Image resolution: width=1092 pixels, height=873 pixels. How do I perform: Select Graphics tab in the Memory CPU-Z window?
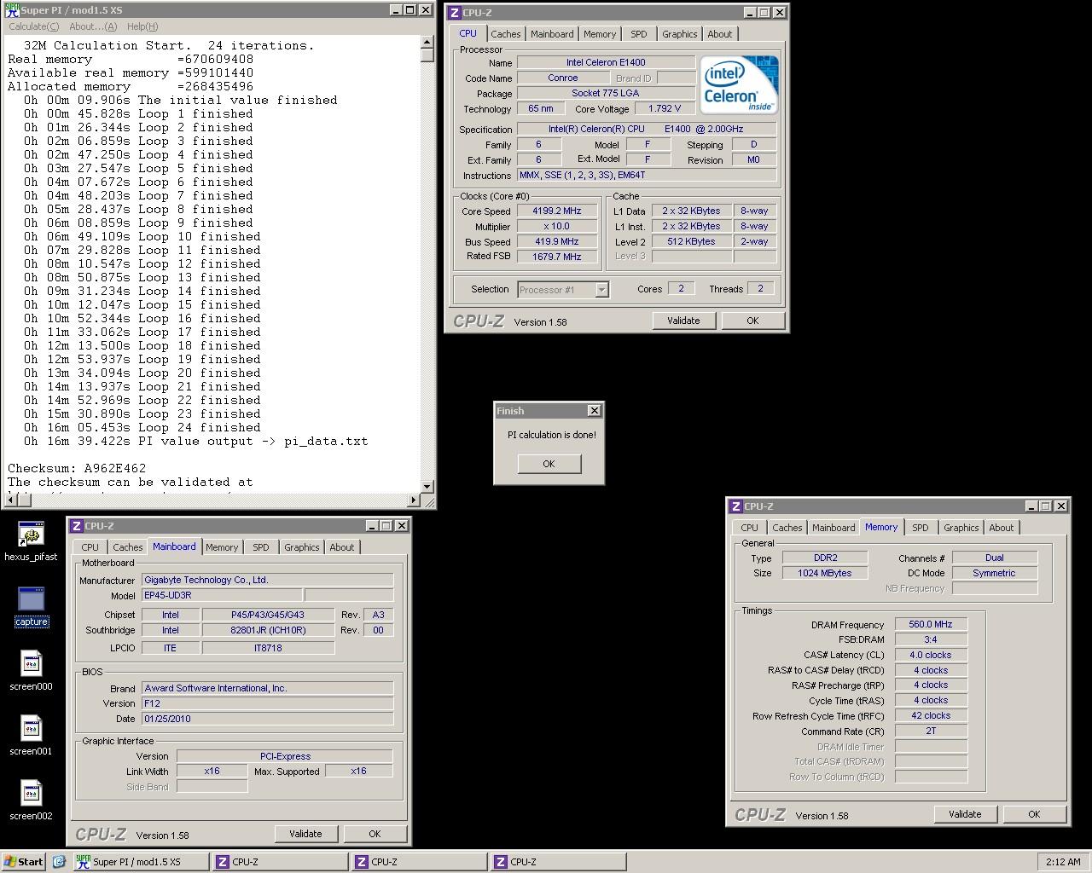point(961,528)
